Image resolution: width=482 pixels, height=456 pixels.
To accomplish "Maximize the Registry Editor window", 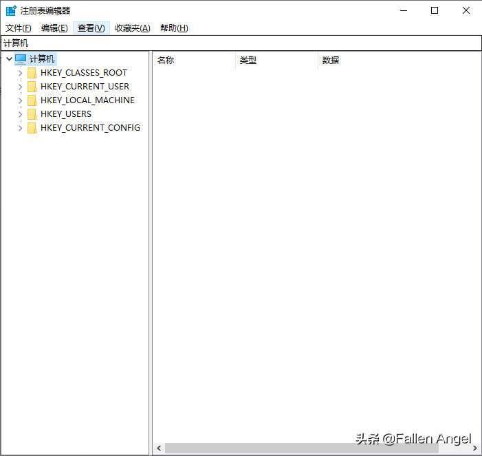I will (x=435, y=11).
